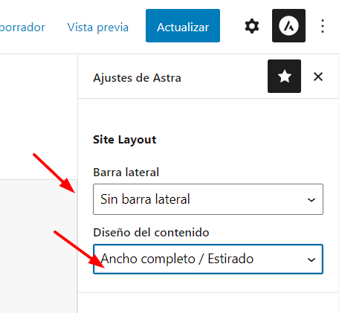Open the Vista previa link
Viewport: 339px width, 313px height.
coord(98,28)
